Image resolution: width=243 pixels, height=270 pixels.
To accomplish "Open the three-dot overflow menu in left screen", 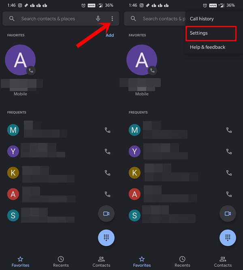I will tap(112, 19).
